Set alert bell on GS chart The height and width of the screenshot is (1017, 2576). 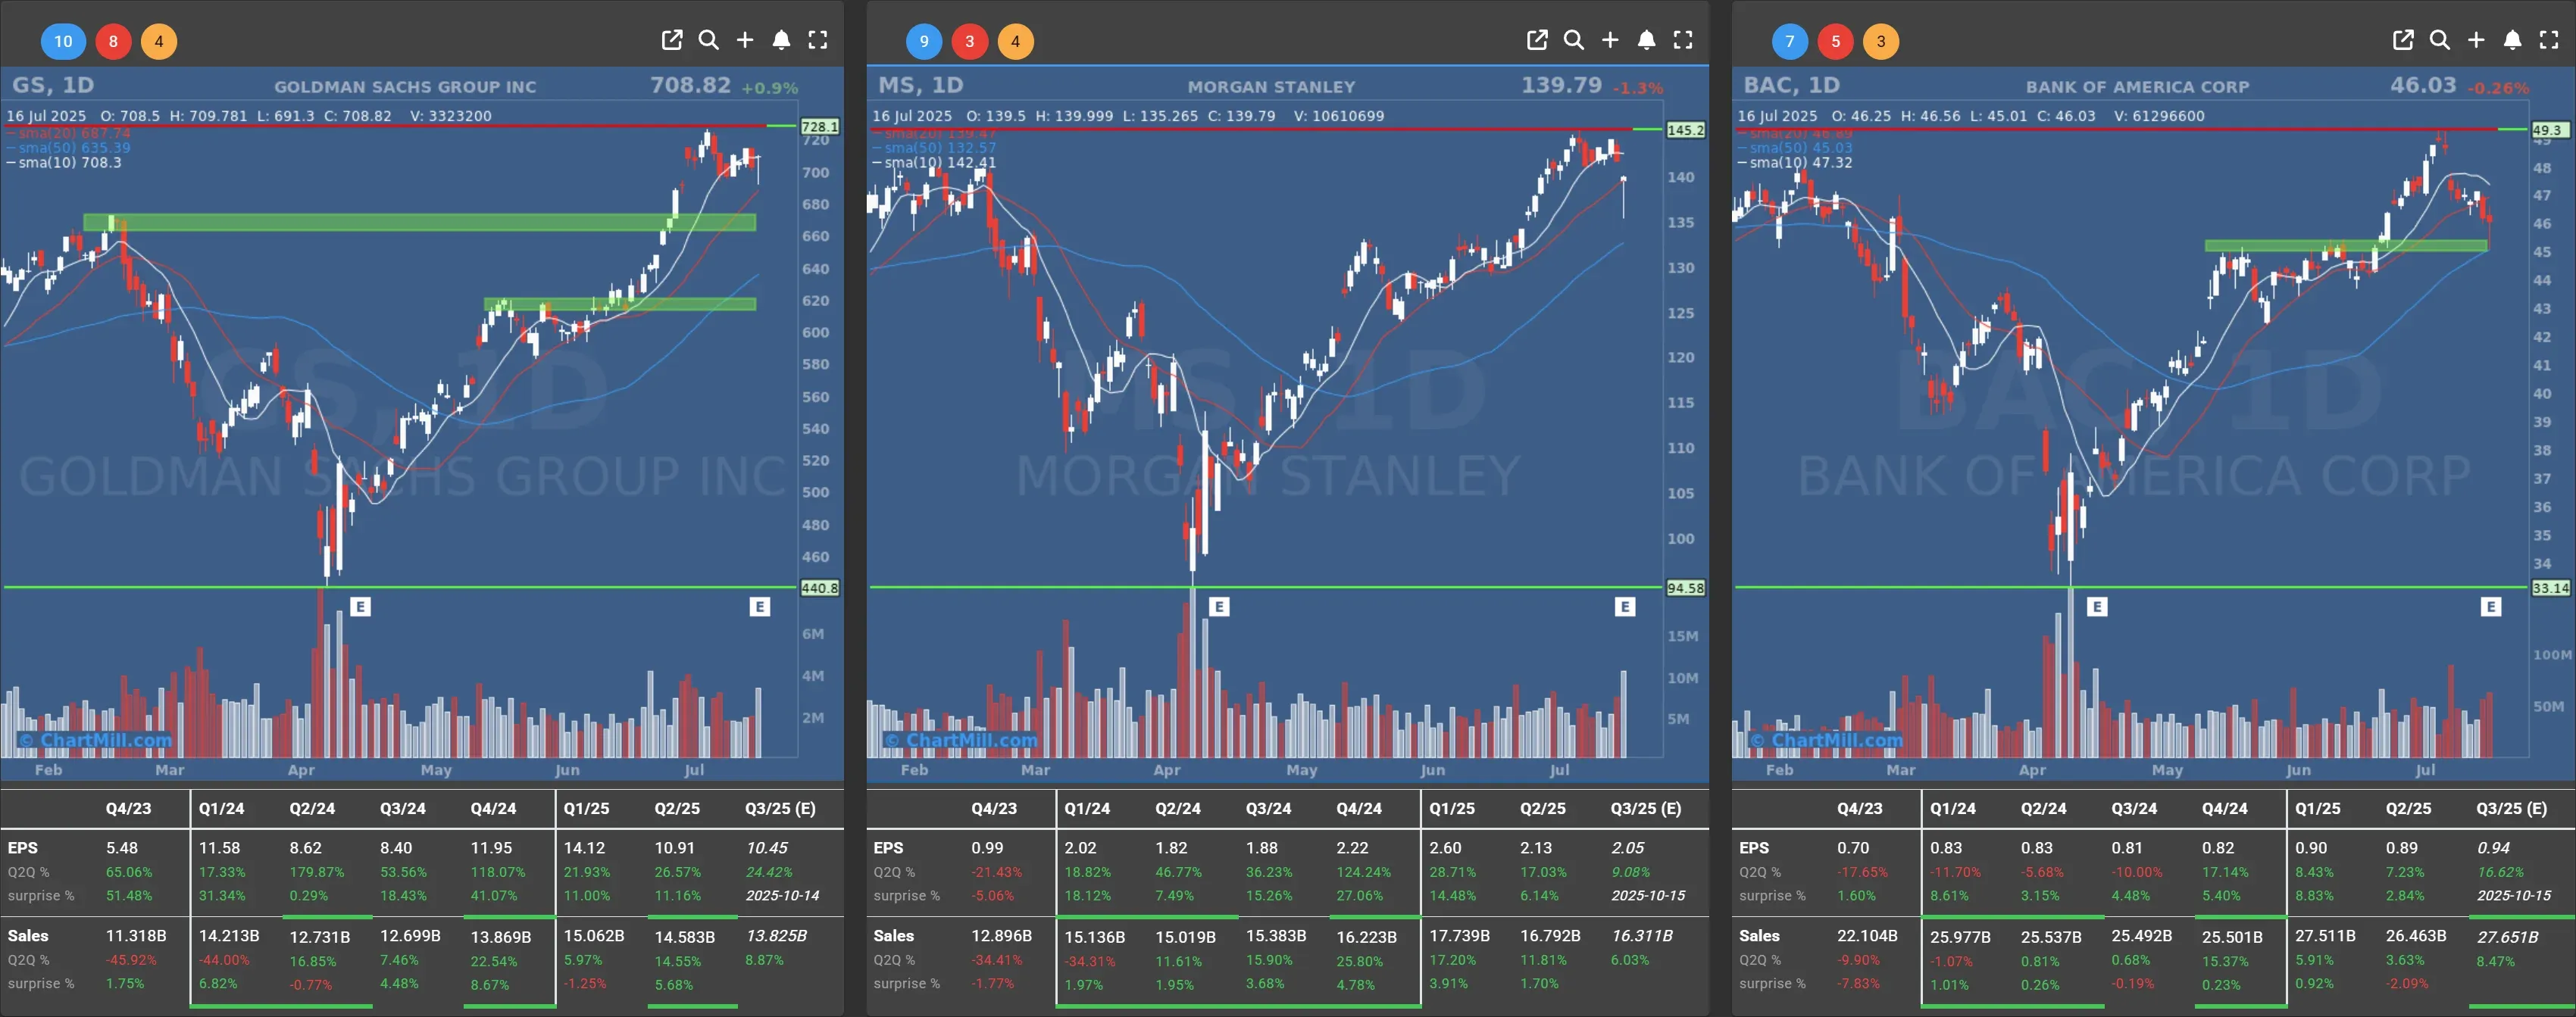[x=781, y=40]
